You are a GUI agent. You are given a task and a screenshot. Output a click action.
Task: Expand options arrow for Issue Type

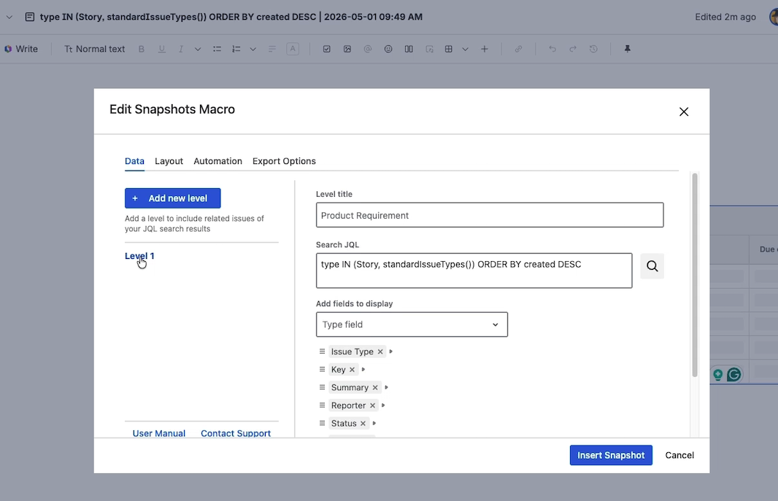tap(391, 352)
